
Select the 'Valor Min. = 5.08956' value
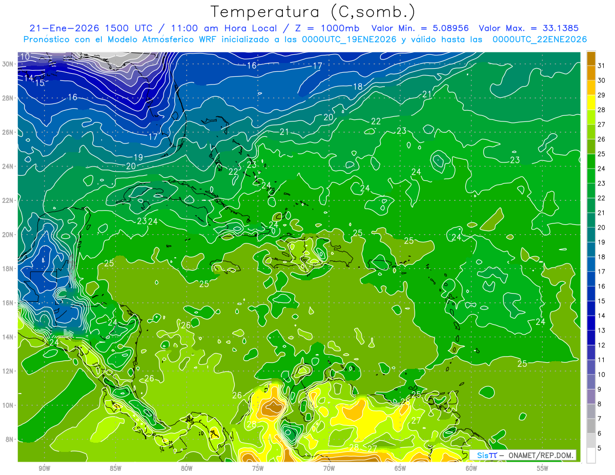point(421,28)
